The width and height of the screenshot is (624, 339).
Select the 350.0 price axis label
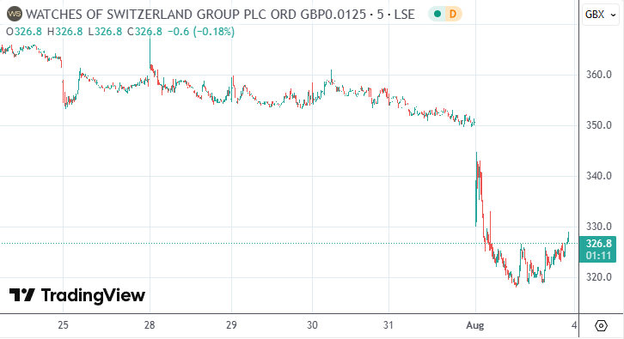coord(598,125)
